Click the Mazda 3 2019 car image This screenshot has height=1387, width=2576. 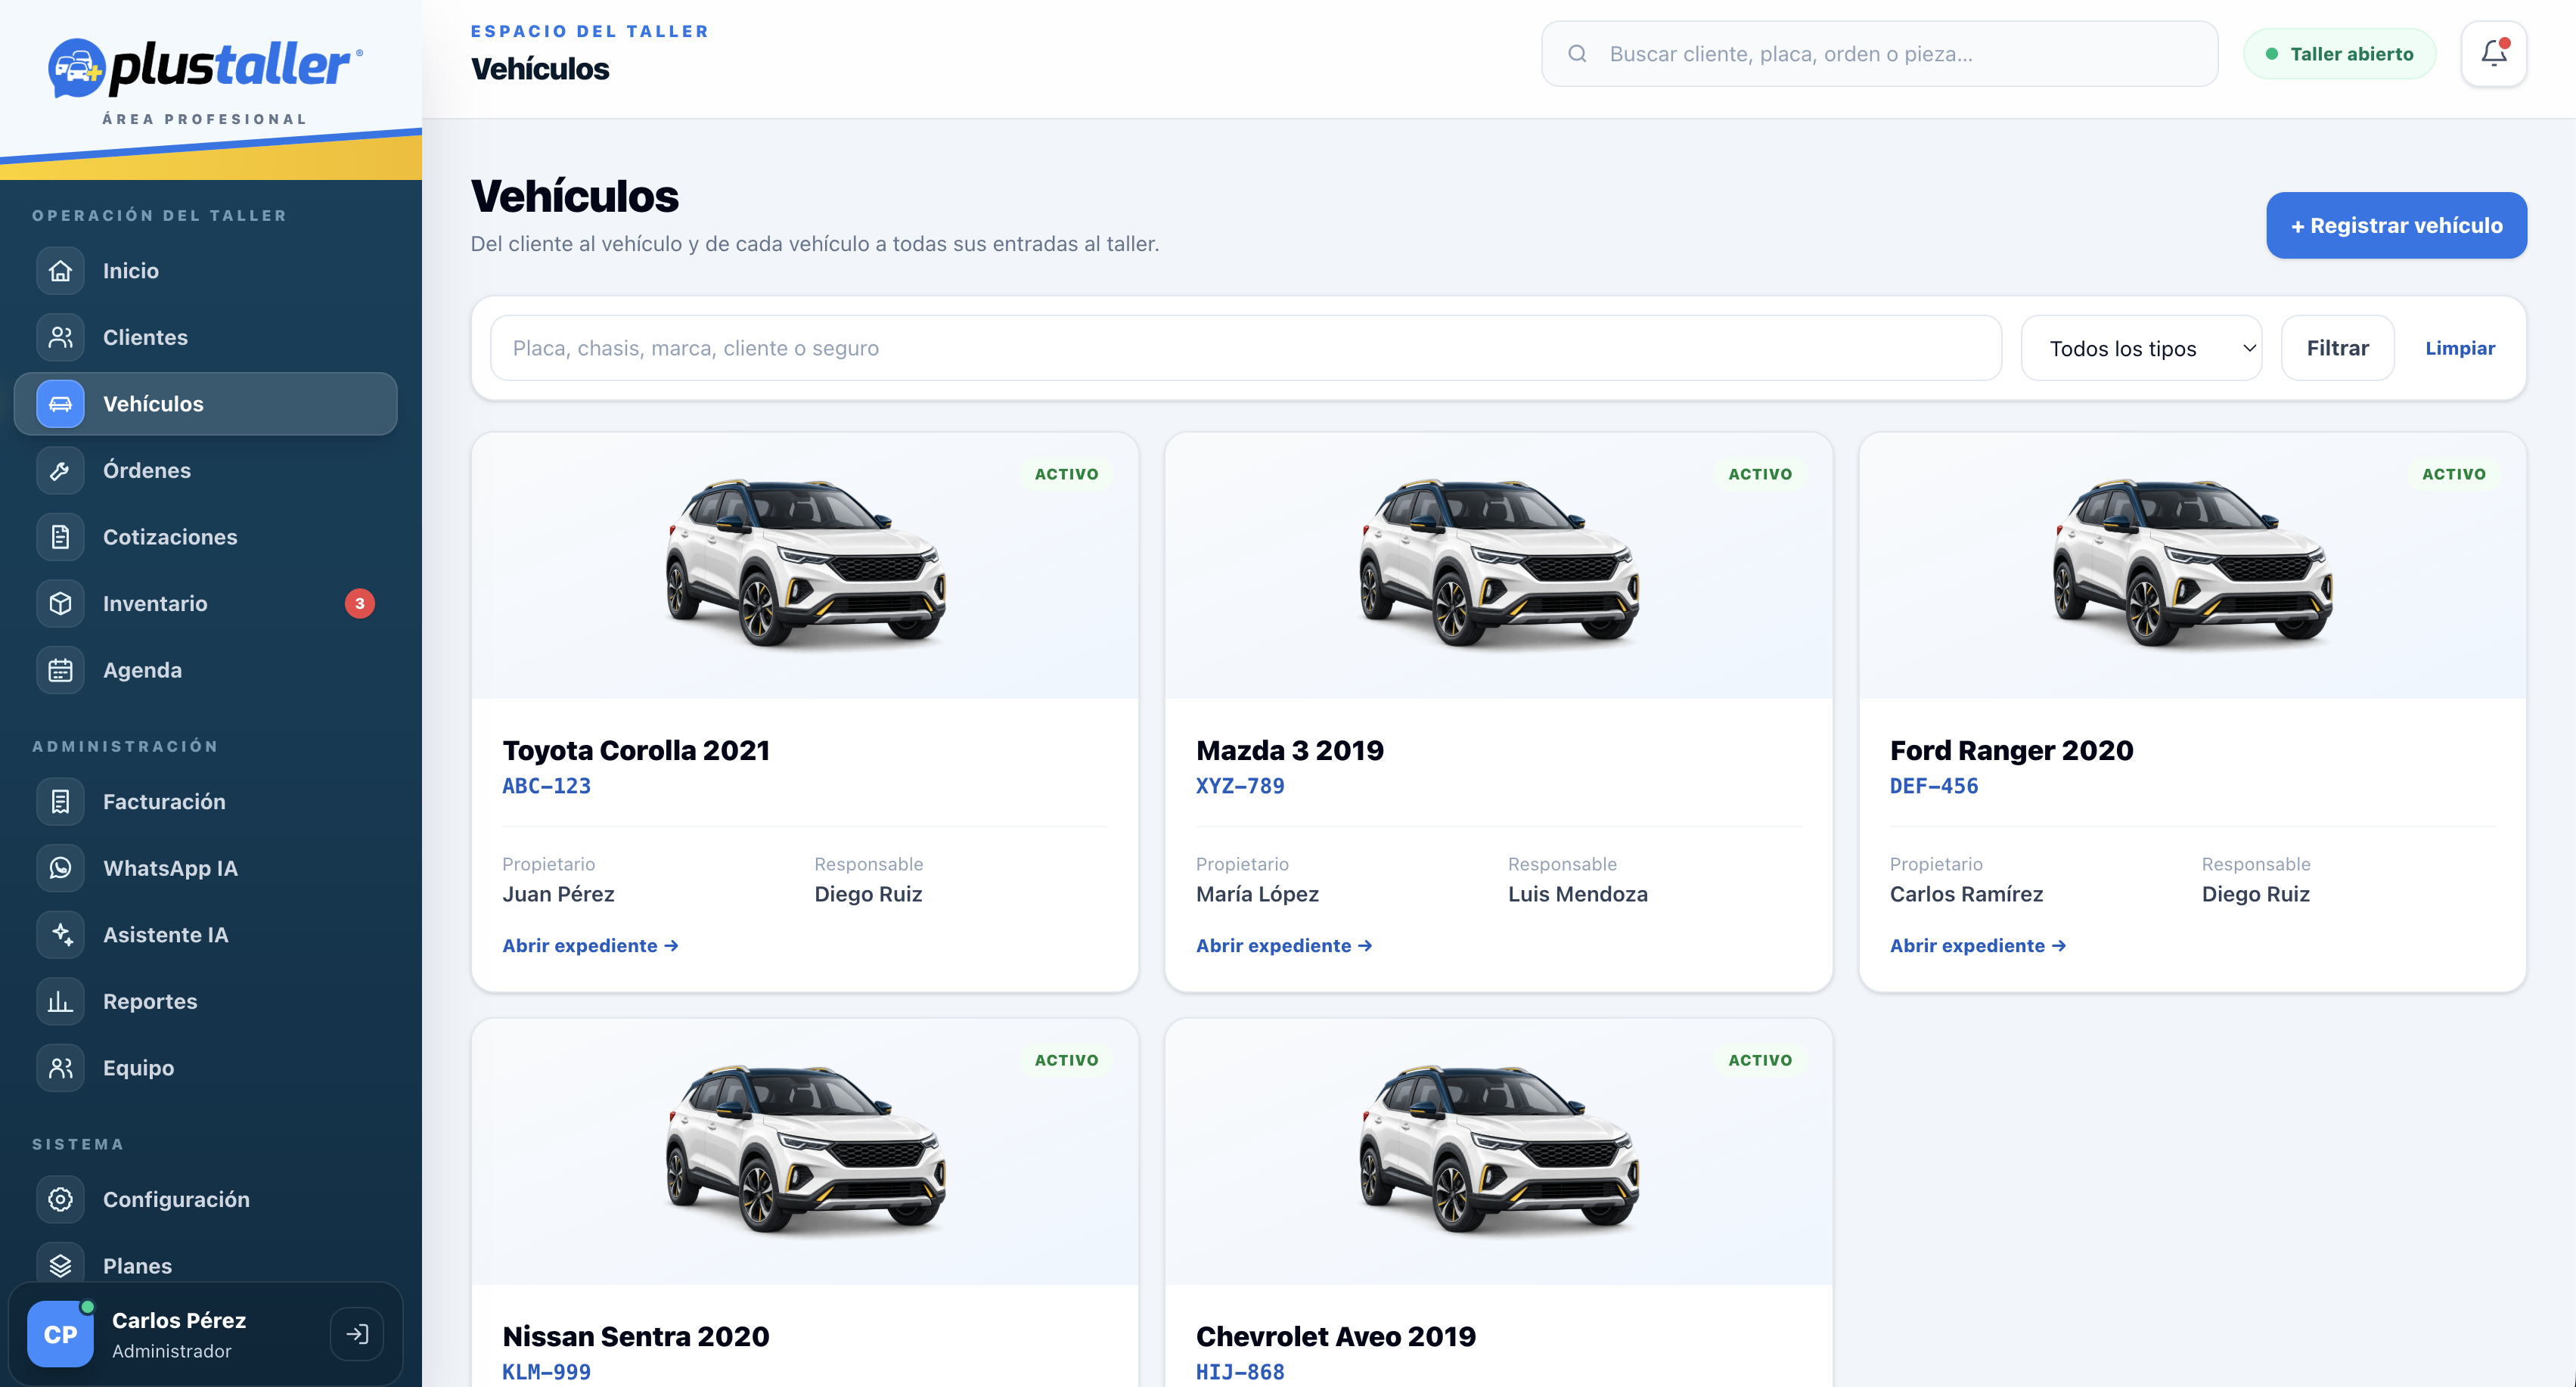[1499, 564]
